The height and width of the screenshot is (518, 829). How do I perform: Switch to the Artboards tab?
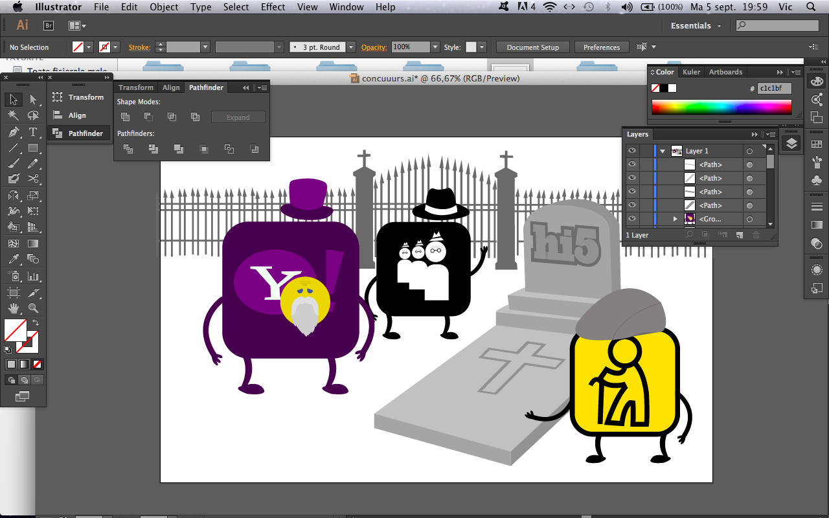[x=725, y=72]
